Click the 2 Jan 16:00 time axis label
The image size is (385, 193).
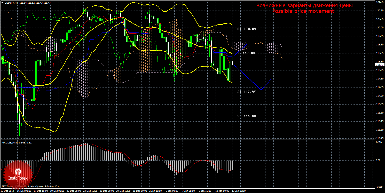pos(155,191)
